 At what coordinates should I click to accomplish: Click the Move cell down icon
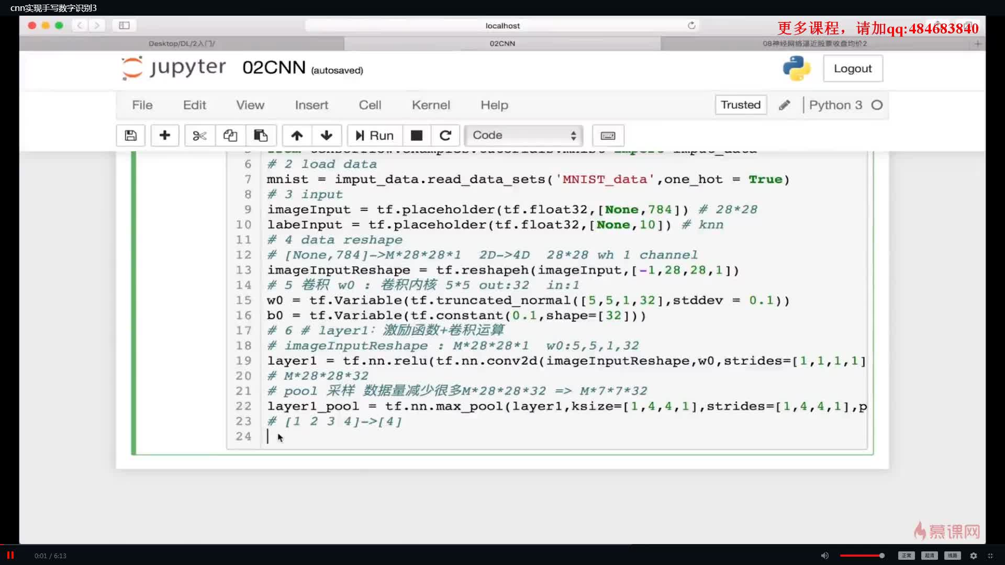click(x=327, y=134)
